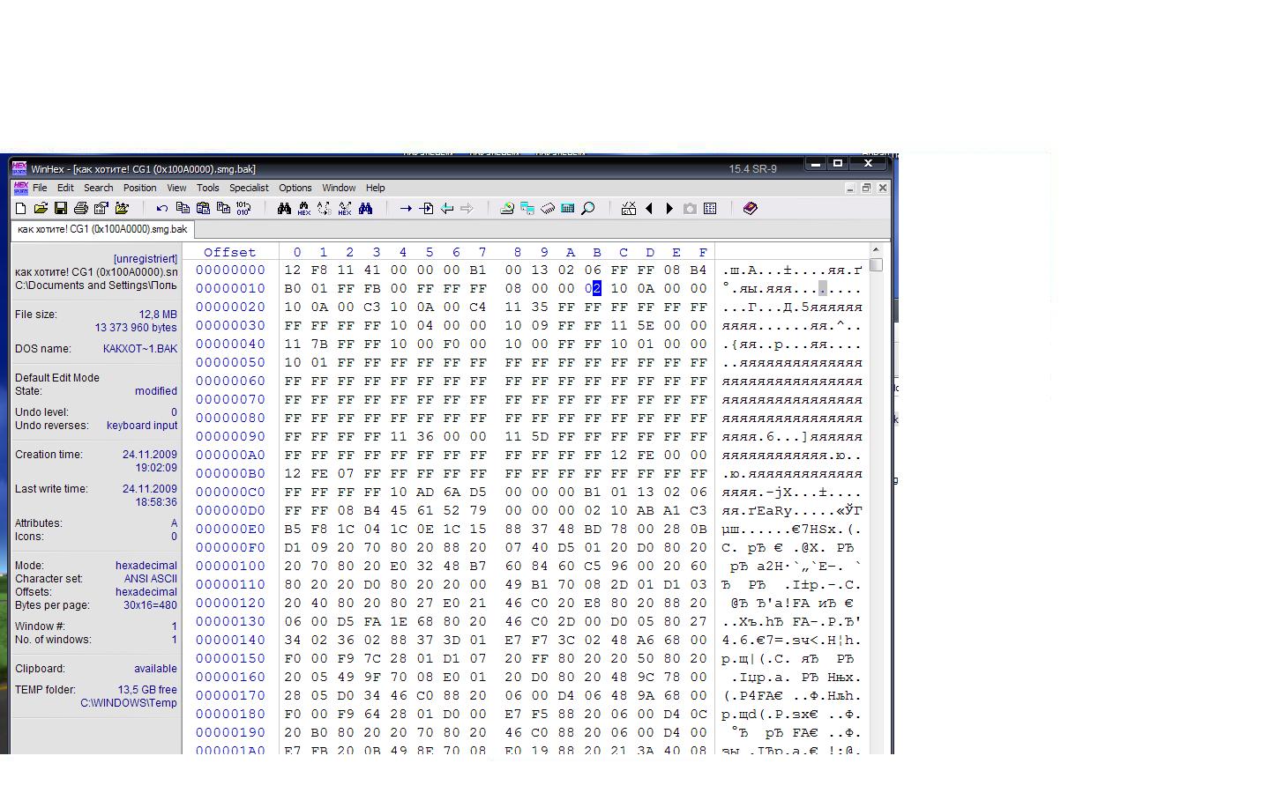Save file using the floppy disk icon
The width and height of the screenshot is (1270, 793).
point(61,209)
